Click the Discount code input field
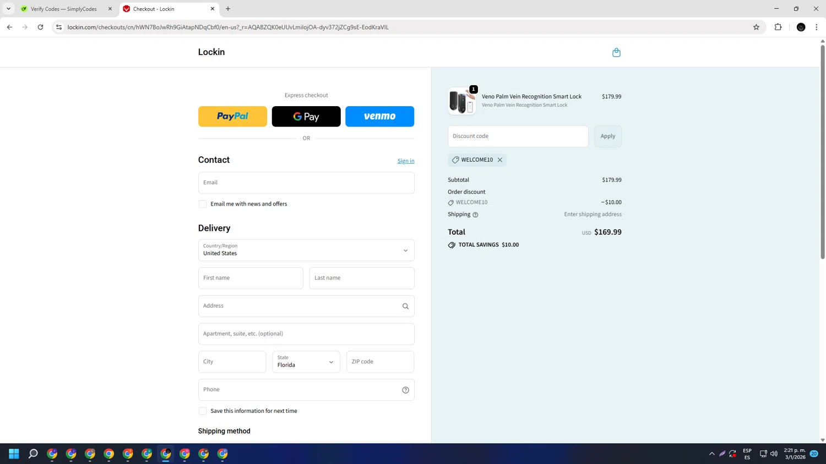This screenshot has height=464, width=826. pos(518,136)
